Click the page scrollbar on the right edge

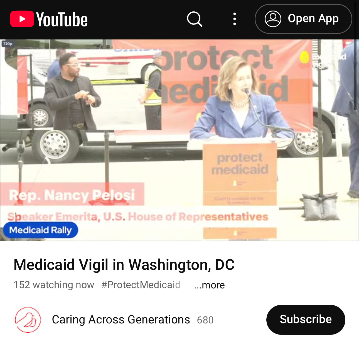pyautogui.click(x=355, y=56)
